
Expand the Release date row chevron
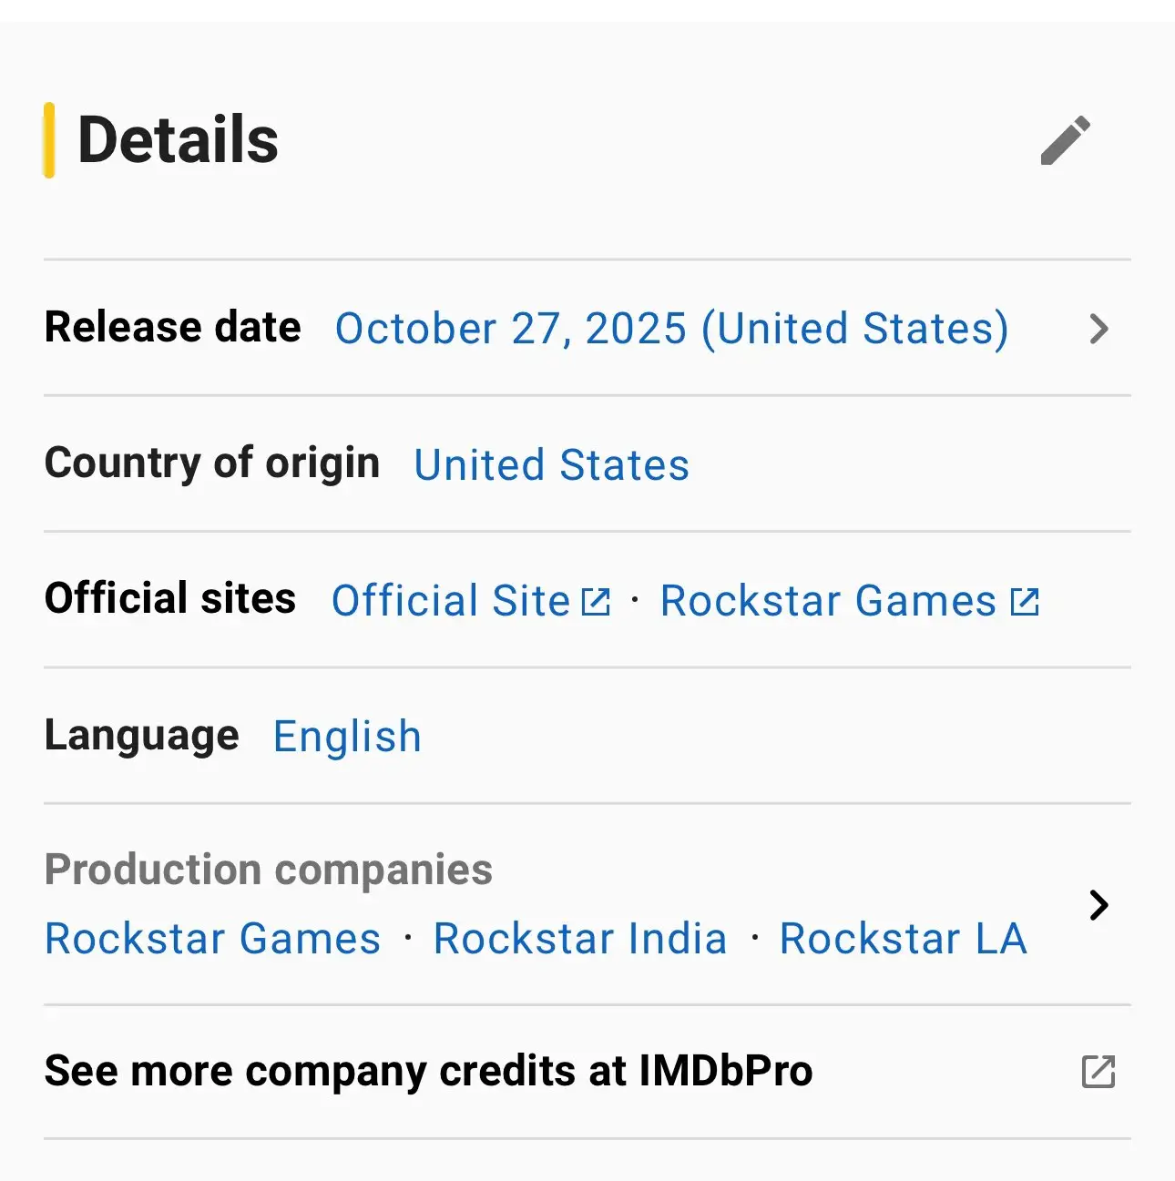(x=1098, y=329)
